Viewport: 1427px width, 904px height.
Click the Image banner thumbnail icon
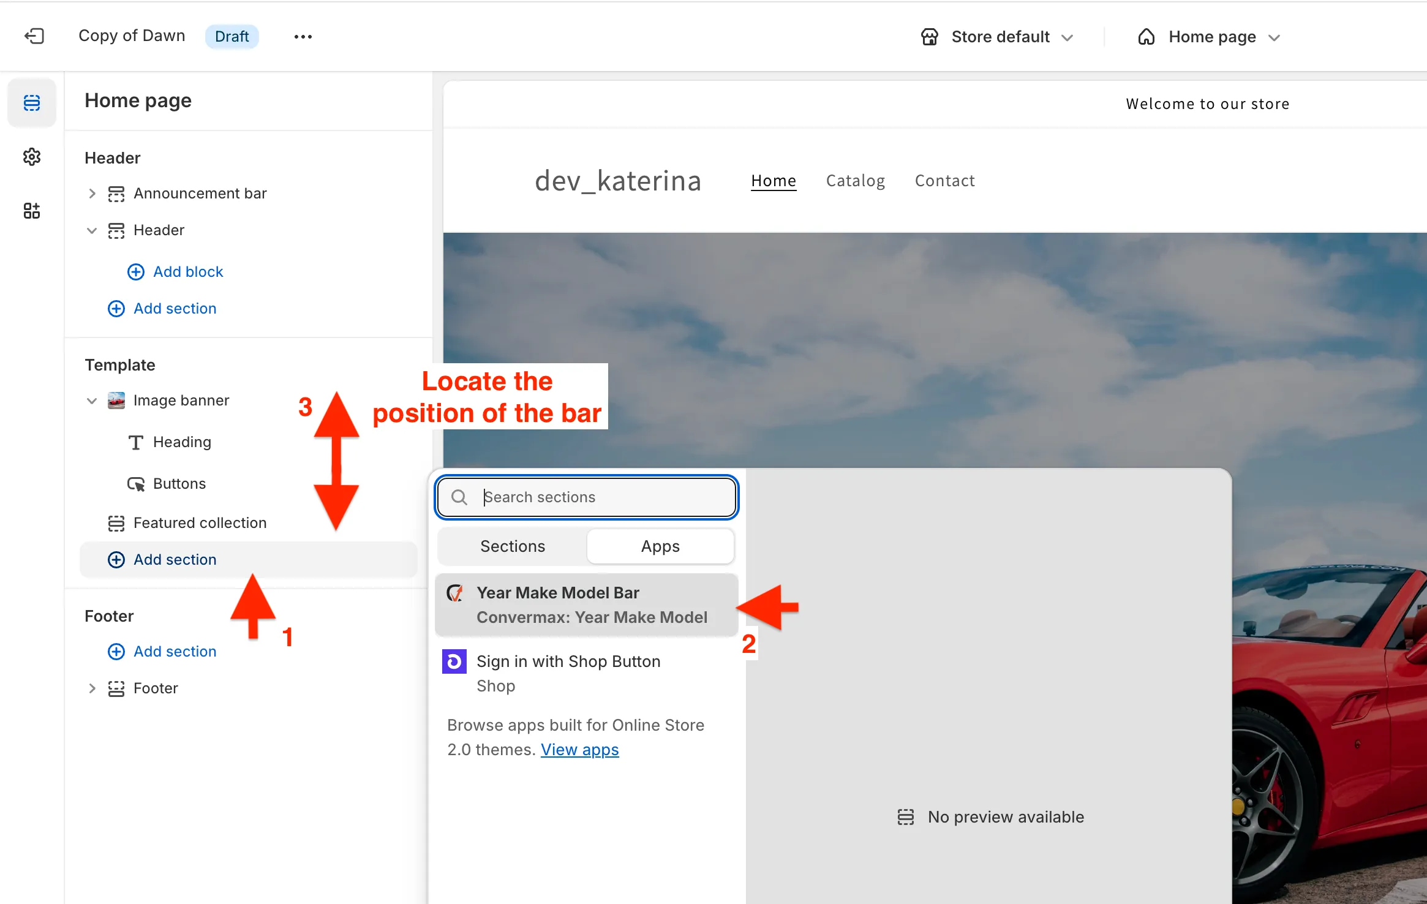coord(116,401)
